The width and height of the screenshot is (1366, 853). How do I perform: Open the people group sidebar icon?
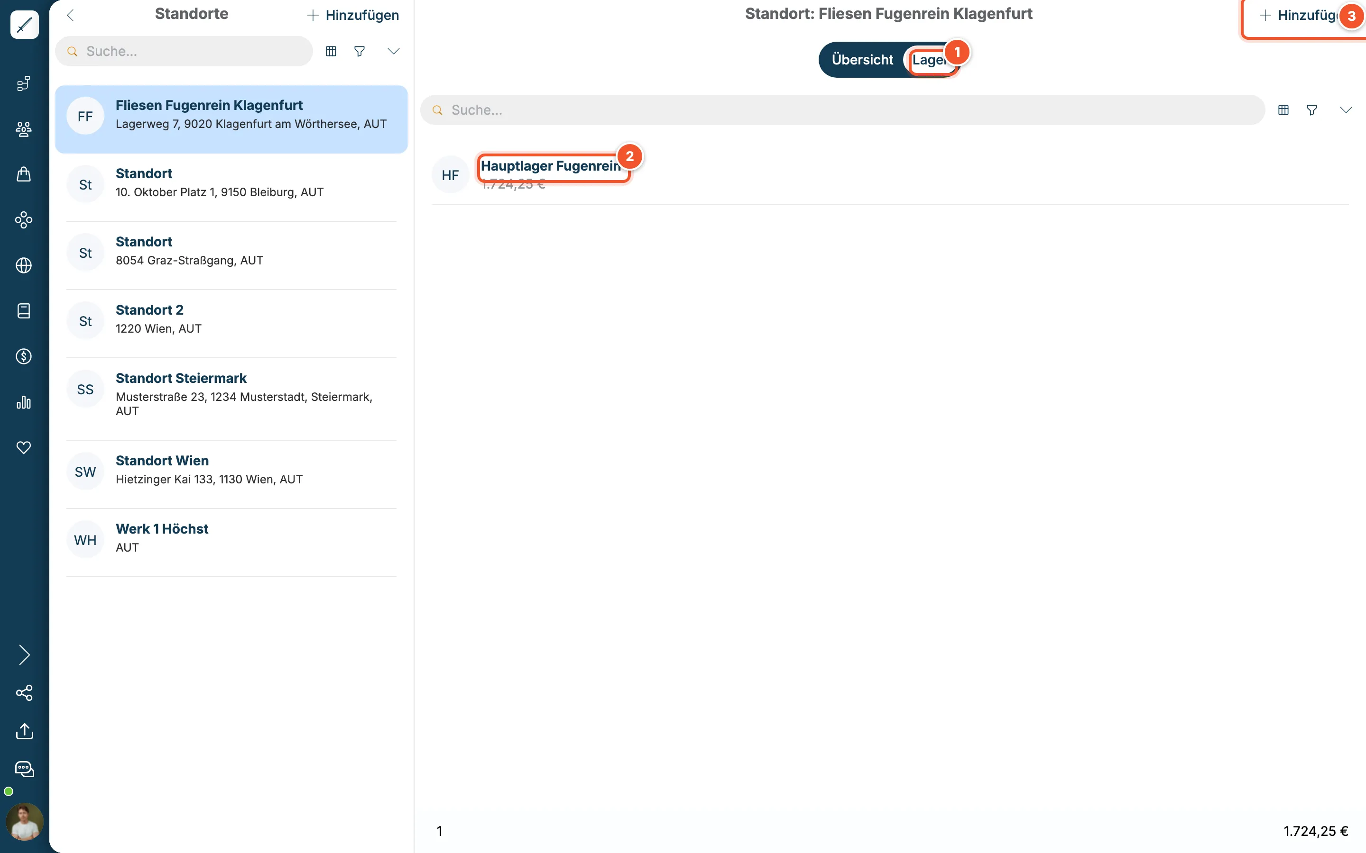pyautogui.click(x=24, y=129)
